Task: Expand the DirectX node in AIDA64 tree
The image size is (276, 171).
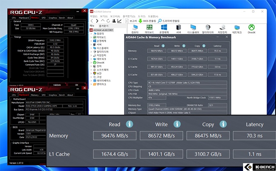Action: point(91,62)
